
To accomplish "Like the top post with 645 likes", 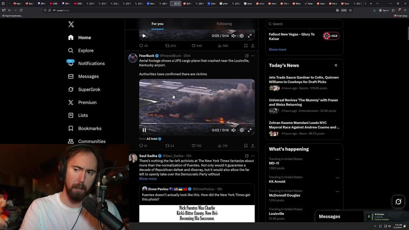I will [197, 46].
